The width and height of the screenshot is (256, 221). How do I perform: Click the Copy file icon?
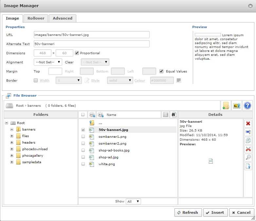(x=248, y=141)
